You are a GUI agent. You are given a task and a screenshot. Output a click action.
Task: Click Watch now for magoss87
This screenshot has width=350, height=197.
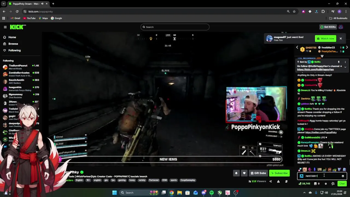pos(326,39)
